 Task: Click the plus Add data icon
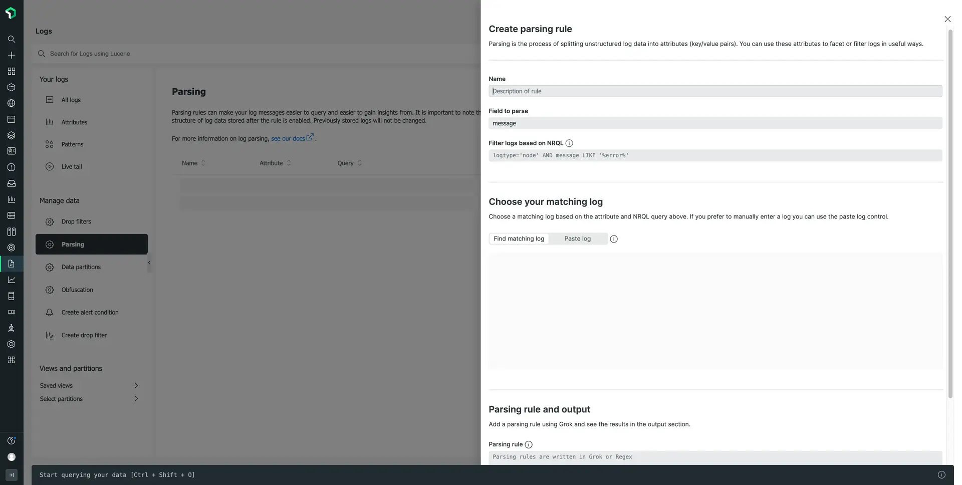pos(12,55)
